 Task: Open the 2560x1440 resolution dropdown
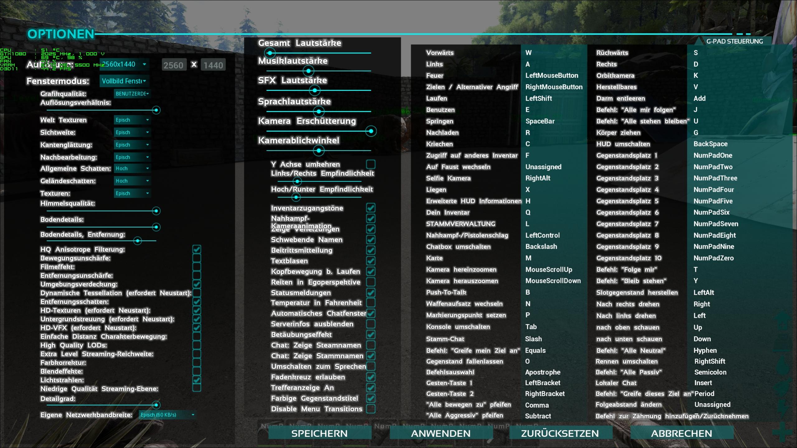[124, 64]
